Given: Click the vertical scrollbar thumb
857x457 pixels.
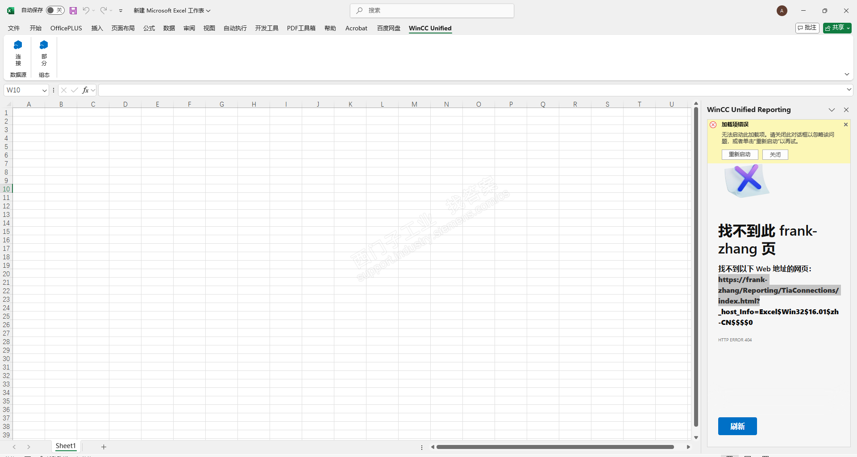Looking at the screenshot, I should click(696, 267).
